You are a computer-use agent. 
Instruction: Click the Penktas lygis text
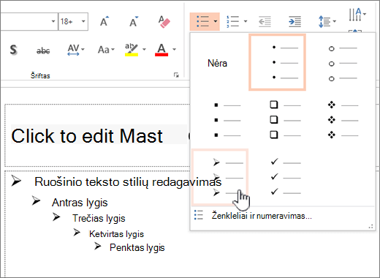coord(137,248)
